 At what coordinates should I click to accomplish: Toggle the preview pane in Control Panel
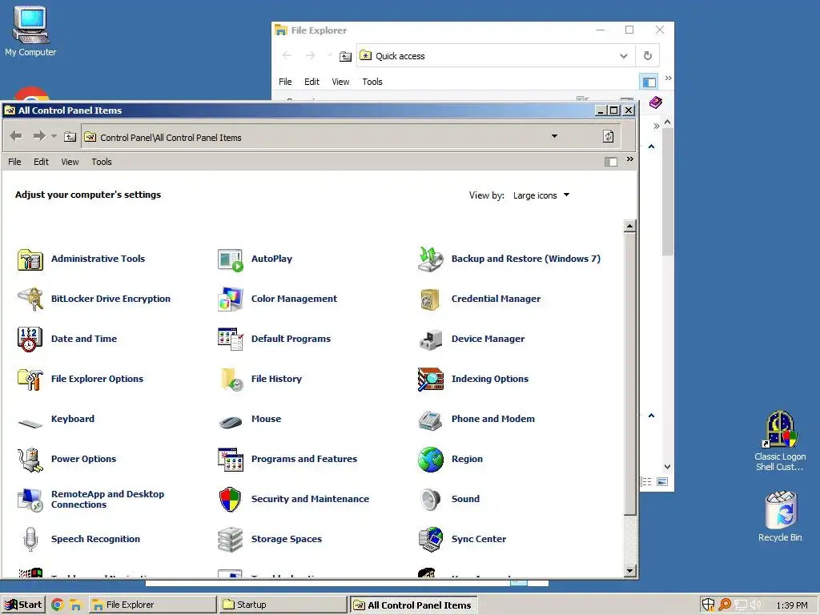click(611, 162)
